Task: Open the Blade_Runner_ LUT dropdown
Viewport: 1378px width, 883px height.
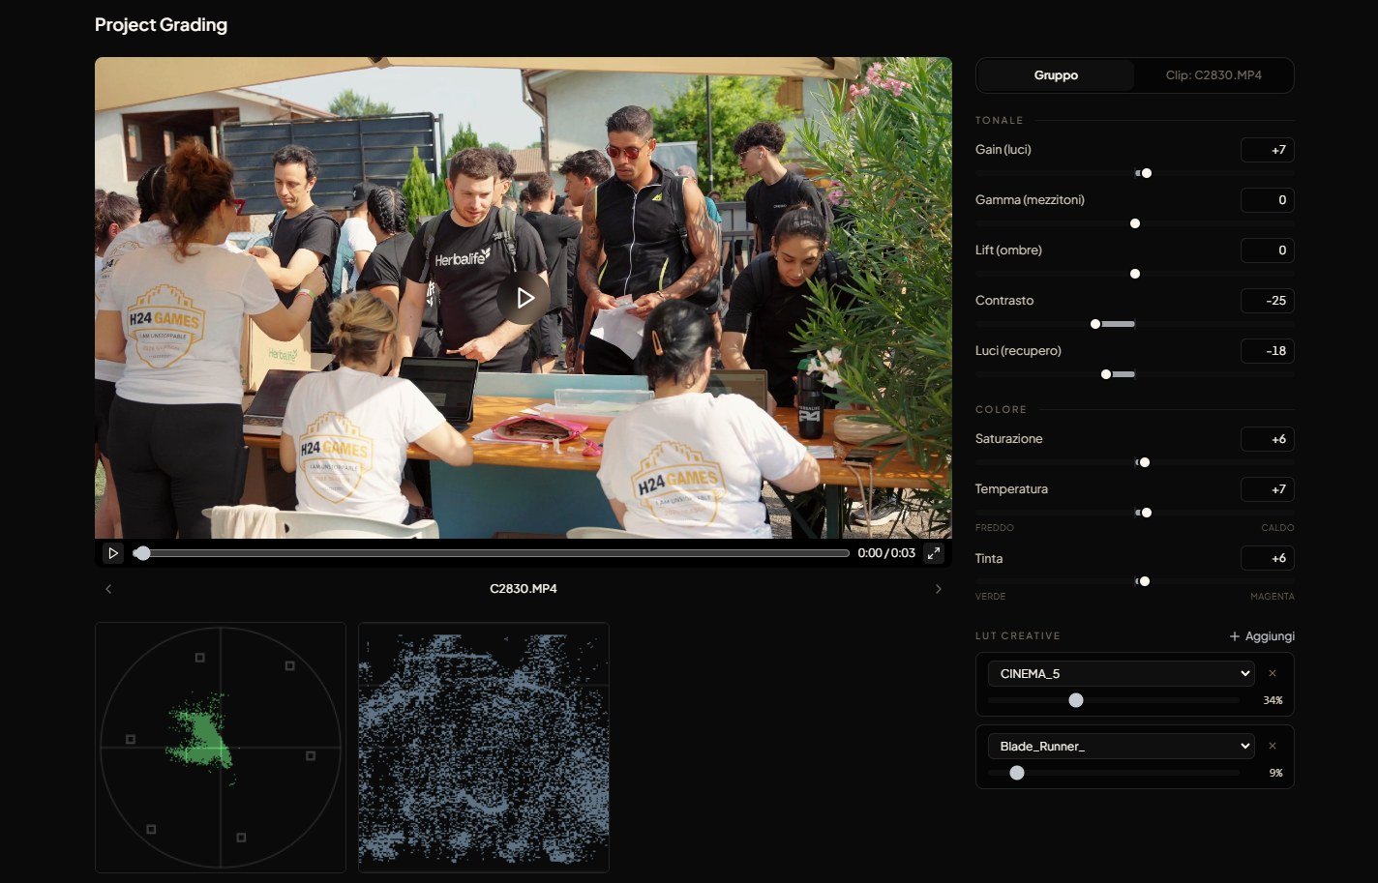Action: (1121, 747)
